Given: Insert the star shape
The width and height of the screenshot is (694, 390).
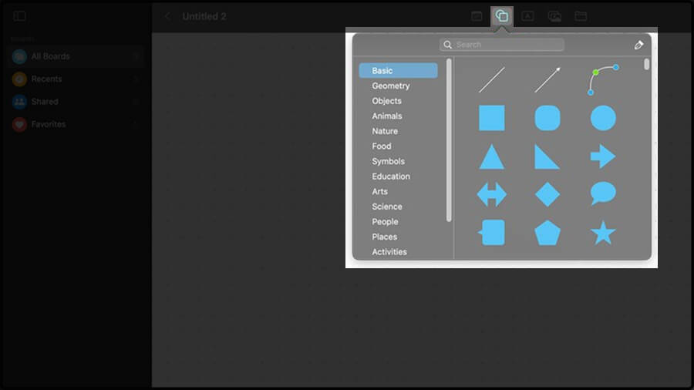Looking at the screenshot, I should tap(602, 232).
